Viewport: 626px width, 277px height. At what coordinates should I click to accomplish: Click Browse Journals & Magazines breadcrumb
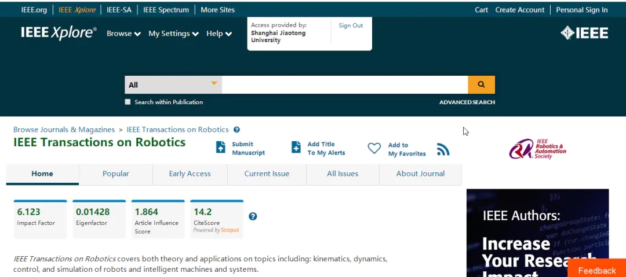(64, 130)
